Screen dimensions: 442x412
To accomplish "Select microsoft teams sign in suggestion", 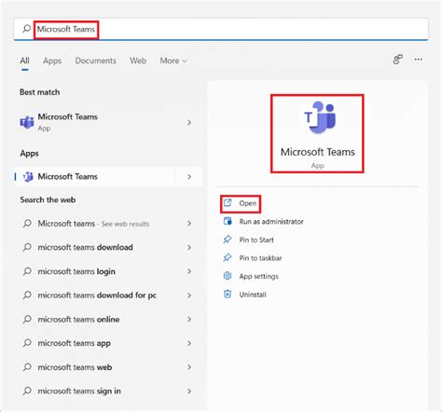I will 107,391.
